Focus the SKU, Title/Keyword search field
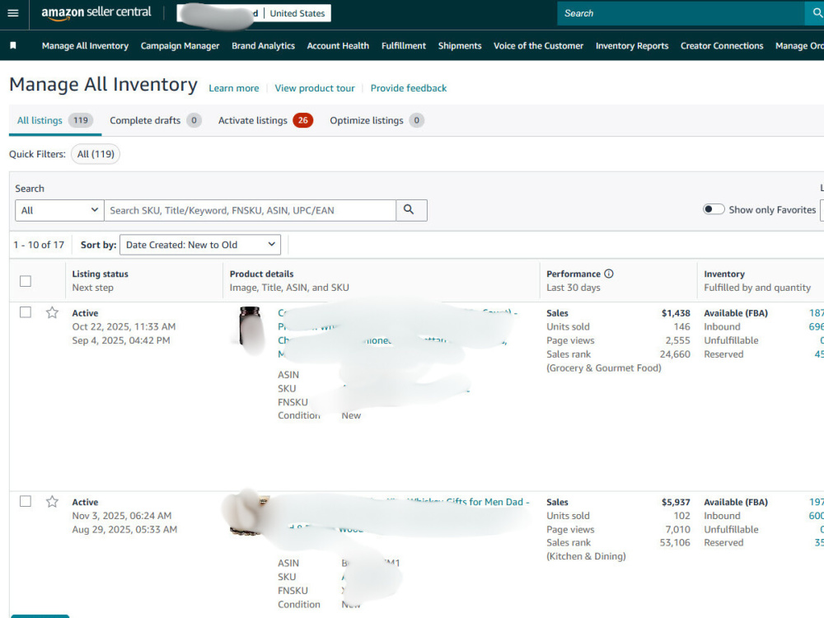The height and width of the screenshot is (618, 824). [250, 210]
